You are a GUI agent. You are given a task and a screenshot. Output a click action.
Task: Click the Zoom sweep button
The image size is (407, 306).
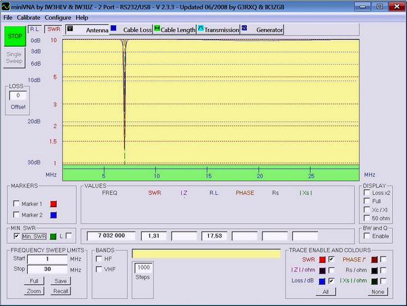[x=33, y=290]
